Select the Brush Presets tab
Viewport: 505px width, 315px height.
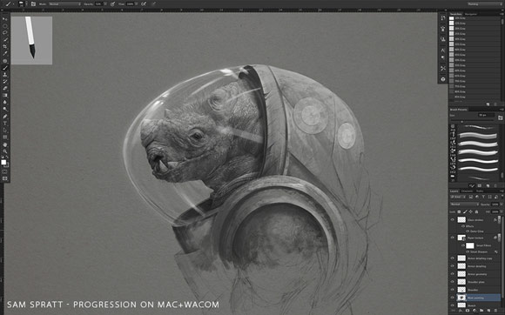(x=458, y=110)
